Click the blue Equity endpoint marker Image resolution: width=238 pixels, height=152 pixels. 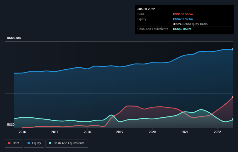[x=233, y=49]
